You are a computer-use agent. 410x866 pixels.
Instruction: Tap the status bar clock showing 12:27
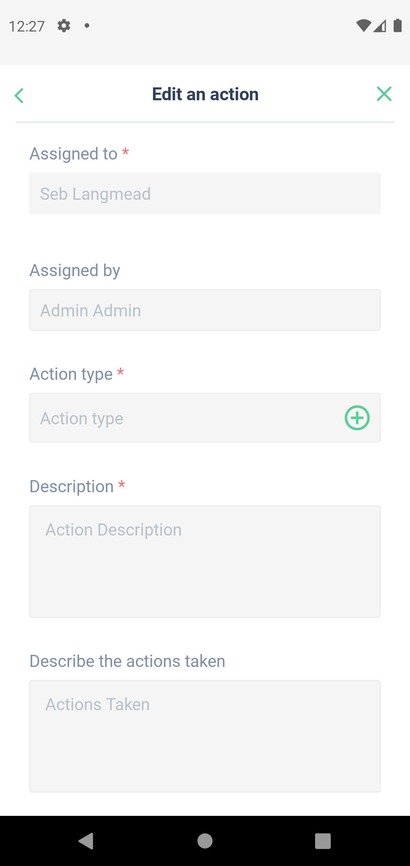(27, 26)
